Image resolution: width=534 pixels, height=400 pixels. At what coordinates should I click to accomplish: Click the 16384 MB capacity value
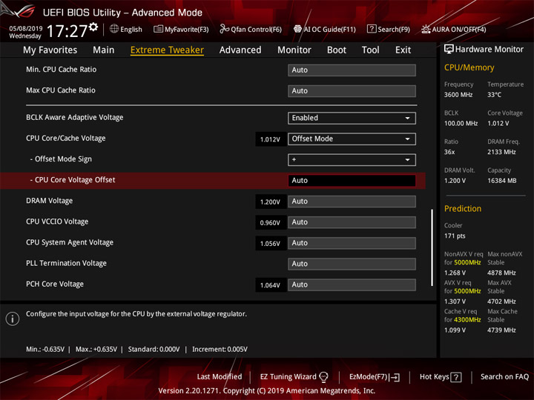(501, 181)
